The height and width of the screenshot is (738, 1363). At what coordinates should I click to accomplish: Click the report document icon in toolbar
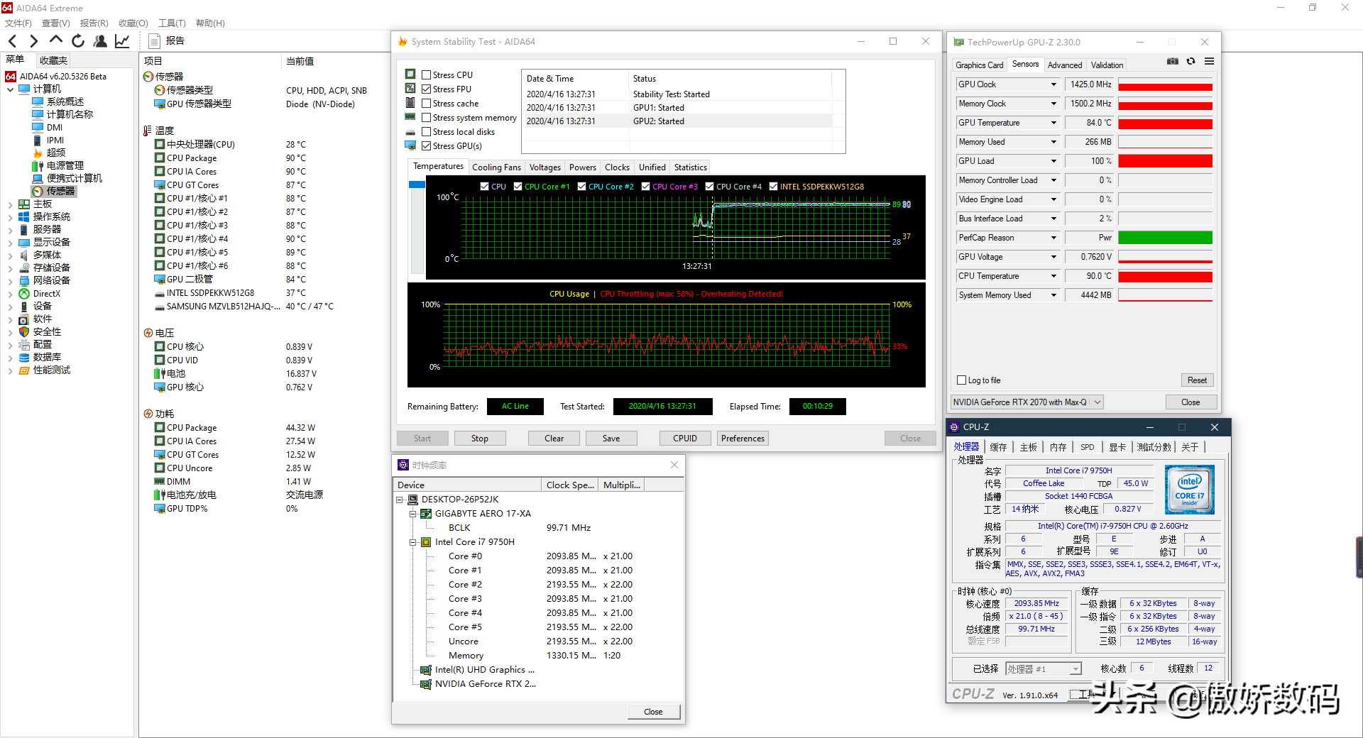(x=154, y=41)
